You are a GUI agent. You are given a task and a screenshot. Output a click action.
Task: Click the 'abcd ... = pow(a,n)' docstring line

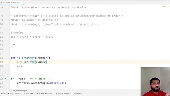[x=55, y=24]
